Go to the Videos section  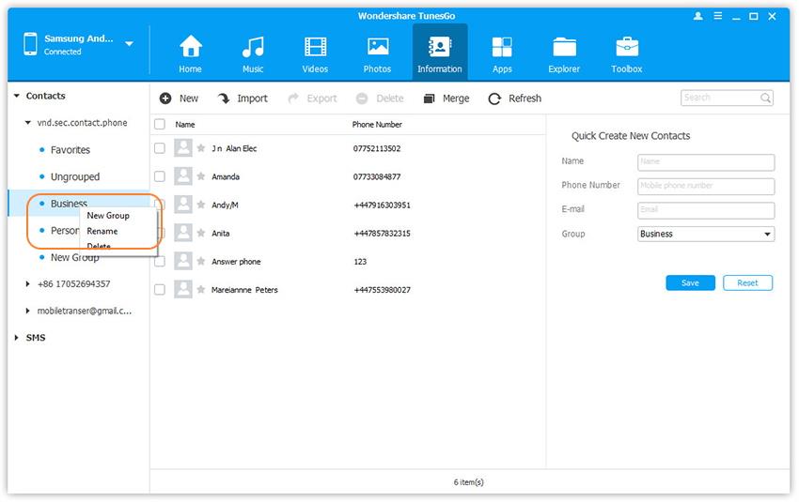click(315, 47)
